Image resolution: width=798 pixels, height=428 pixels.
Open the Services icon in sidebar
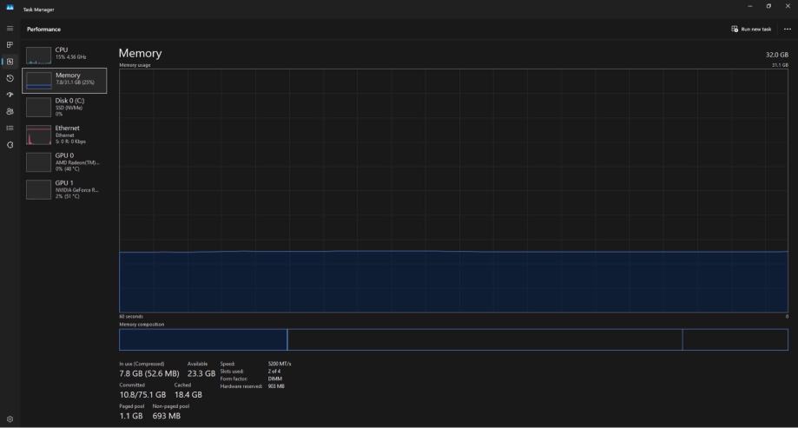pos(10,145)
